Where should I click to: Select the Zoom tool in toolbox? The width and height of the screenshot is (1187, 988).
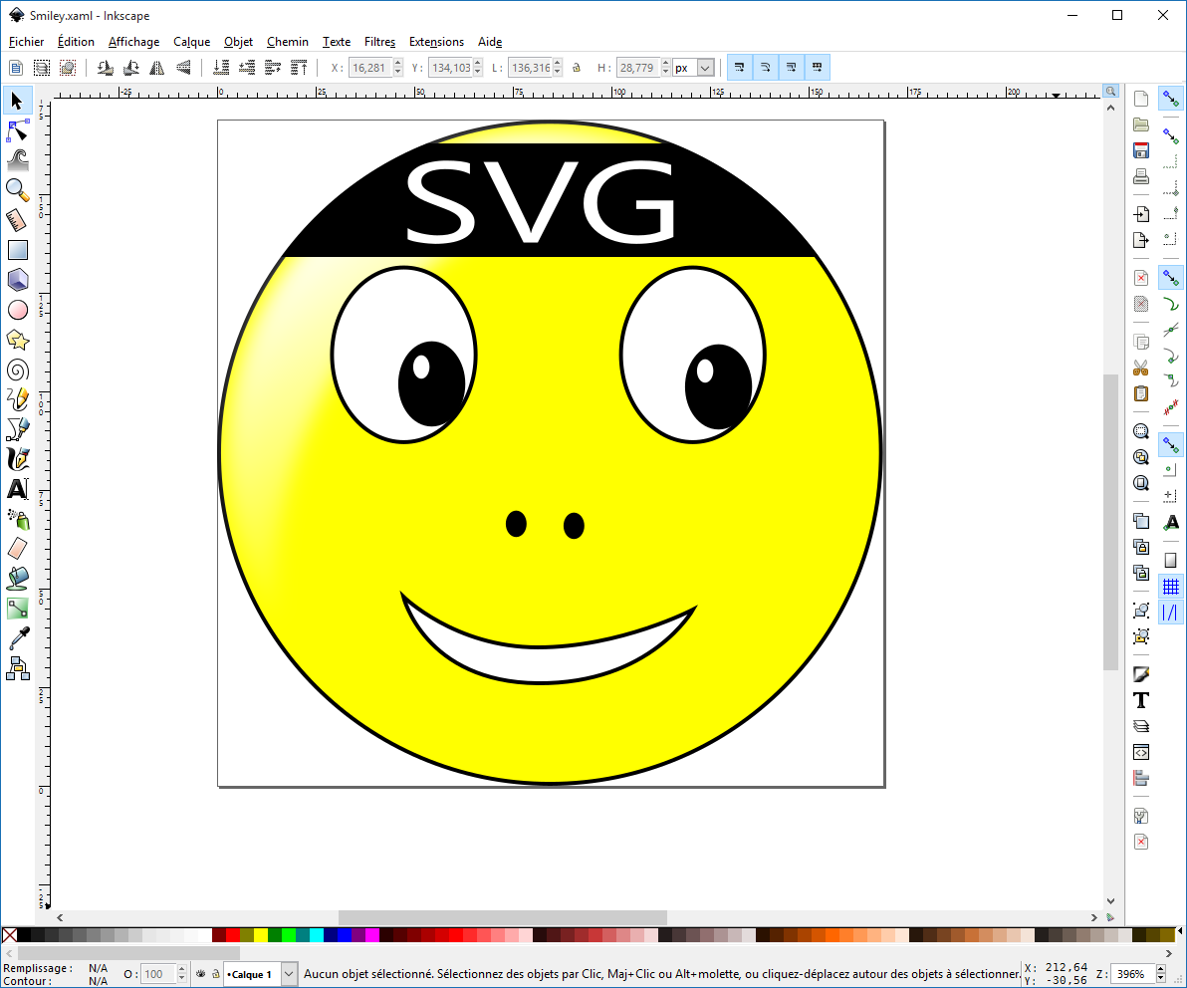click(17, 189)
